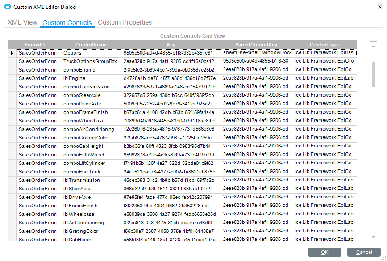
Task: Click the current row indicator arrow for Options
Action: (12, 53)
